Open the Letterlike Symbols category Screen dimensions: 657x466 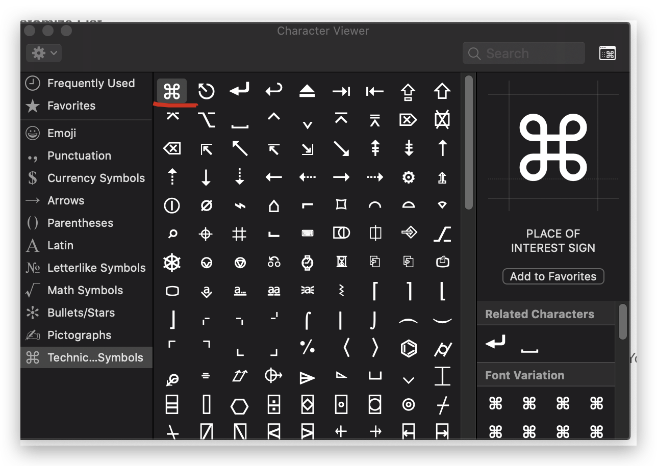tap(86, 268)
